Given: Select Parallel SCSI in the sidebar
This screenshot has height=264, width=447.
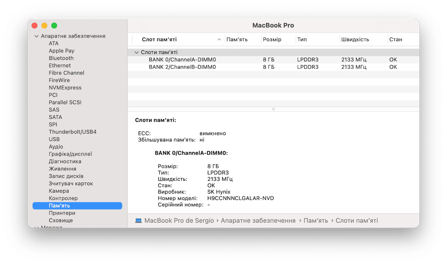Looking at the screenshot, I should [x=65, y=102].
